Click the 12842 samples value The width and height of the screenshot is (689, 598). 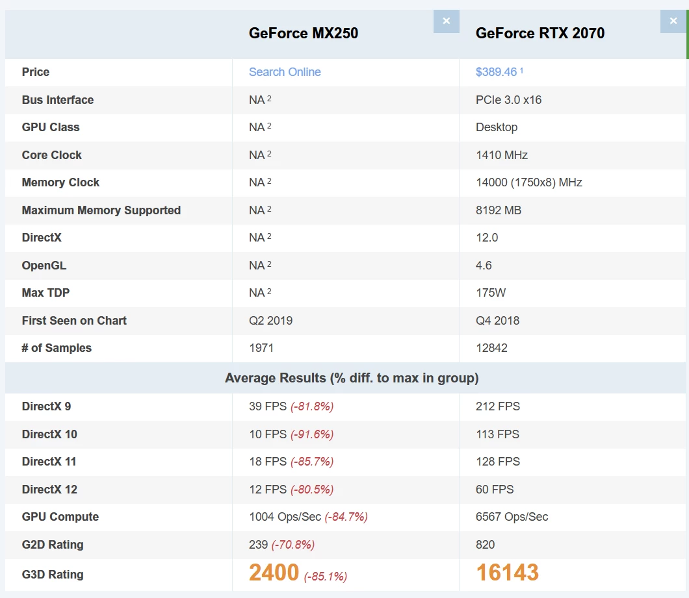(491, 348)
